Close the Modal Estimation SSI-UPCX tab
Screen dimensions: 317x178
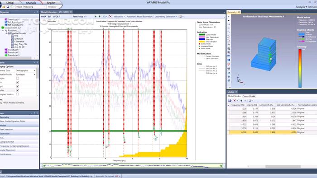click(x=71, y=12)
